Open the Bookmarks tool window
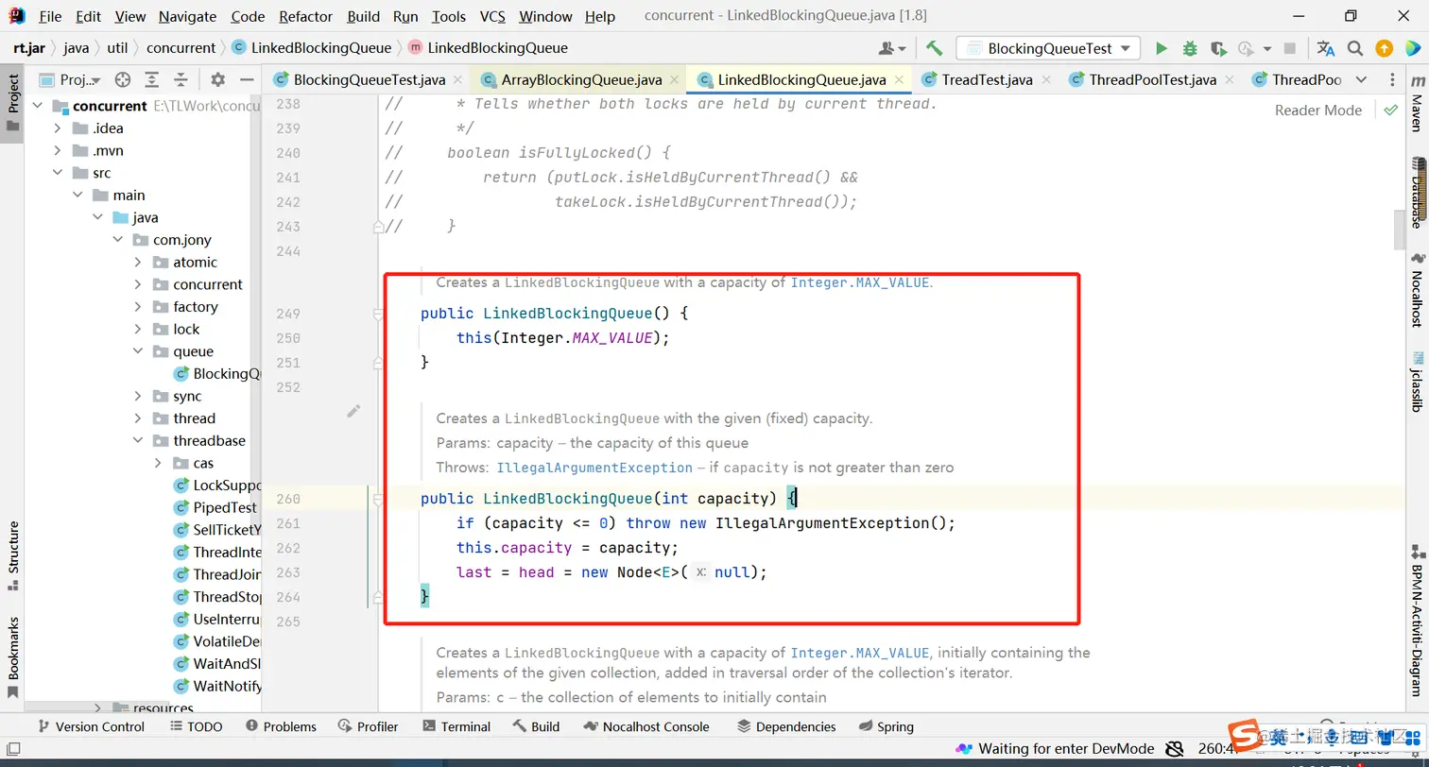1429x767 pixels. [13, 657]
